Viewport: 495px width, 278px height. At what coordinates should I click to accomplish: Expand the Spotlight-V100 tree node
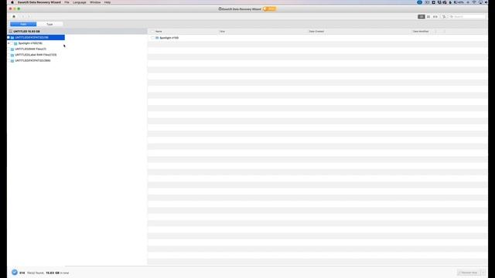9,43
